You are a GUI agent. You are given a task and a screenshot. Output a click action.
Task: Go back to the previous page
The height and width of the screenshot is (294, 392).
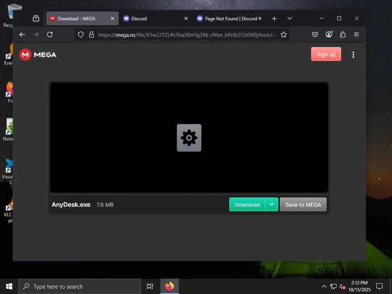coord(22,34)
